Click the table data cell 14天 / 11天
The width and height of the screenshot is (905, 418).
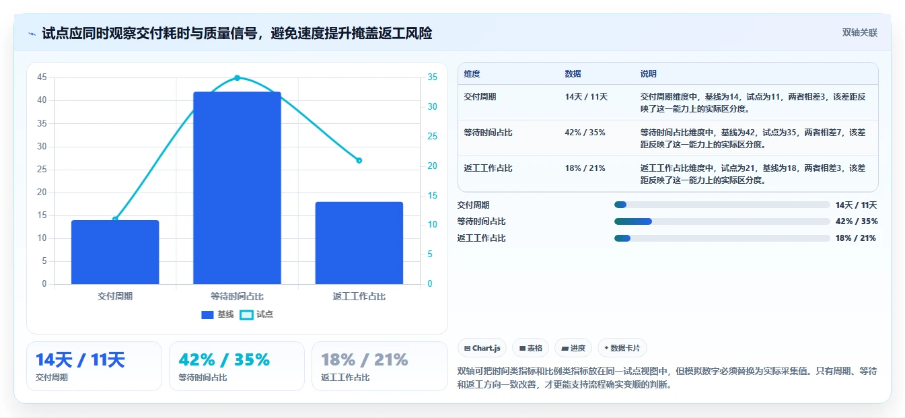(586, 97)
